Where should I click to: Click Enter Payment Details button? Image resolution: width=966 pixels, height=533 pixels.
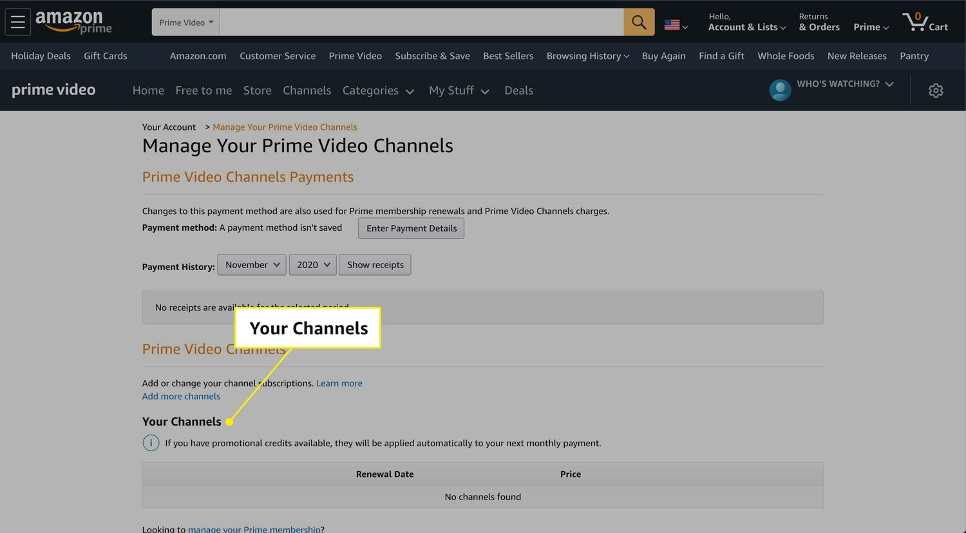[412, 228]
